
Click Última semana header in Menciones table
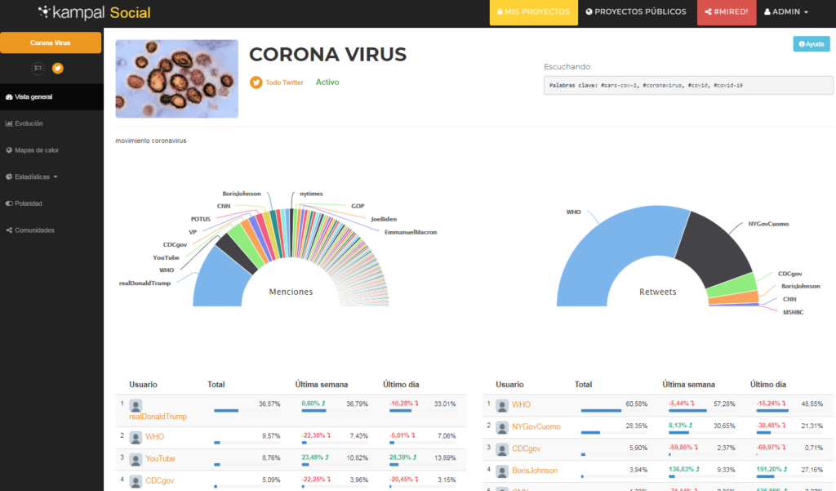click(322, 384)
